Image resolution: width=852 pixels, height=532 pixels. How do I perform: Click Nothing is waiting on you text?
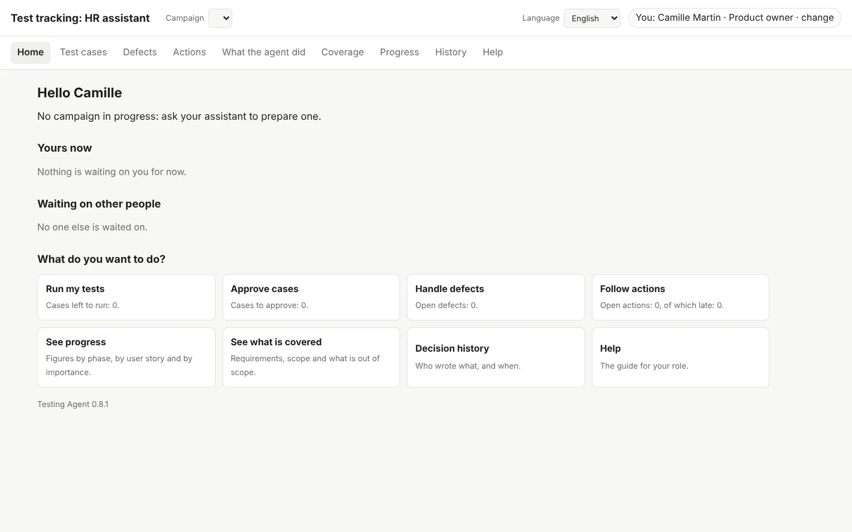[112, 172]
